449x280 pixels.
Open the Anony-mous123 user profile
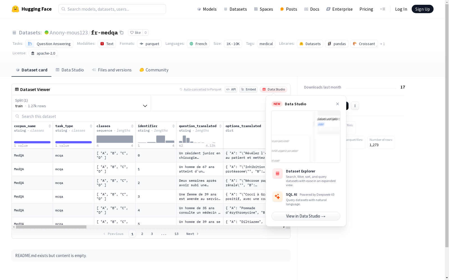pyautogui.click(x=69, y=32)
